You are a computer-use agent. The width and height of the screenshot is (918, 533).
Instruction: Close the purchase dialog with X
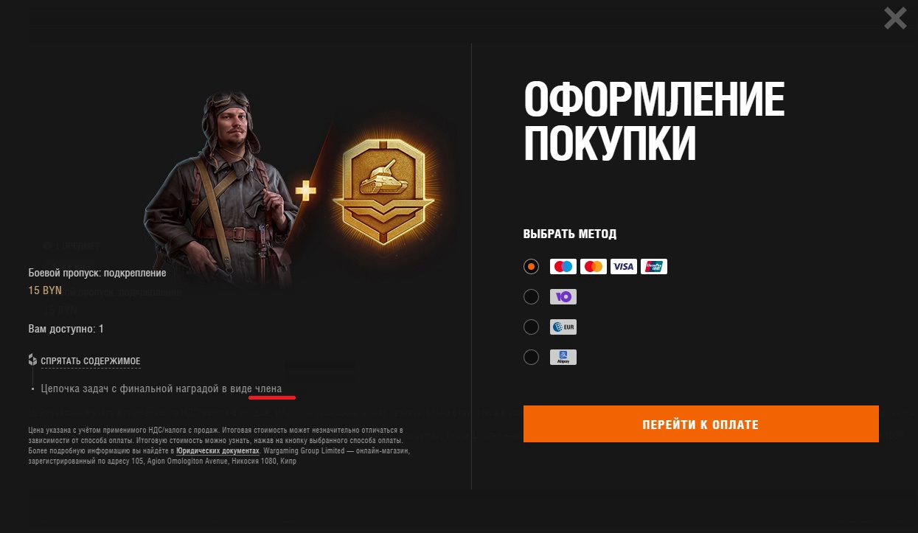(x=895, y=18)
